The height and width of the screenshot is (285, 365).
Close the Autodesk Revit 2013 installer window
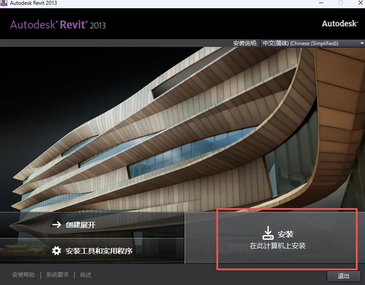360,3
